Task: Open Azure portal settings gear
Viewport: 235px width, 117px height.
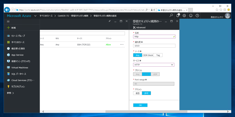Action: pos(184,16)
